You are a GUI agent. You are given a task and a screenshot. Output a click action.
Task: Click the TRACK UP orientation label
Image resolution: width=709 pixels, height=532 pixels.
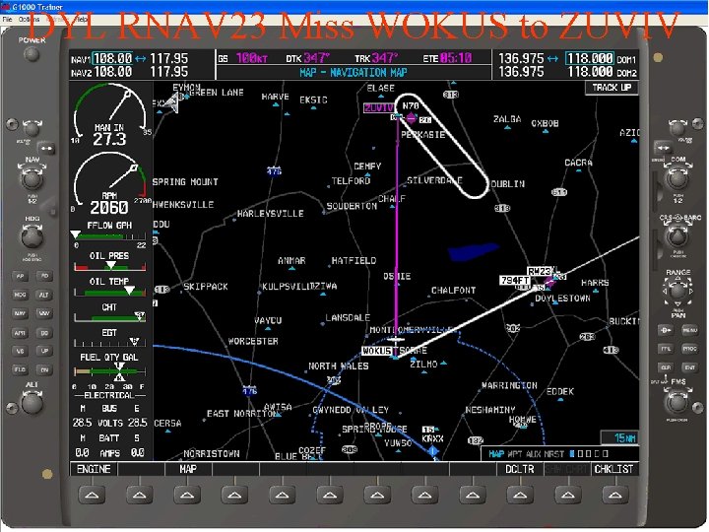tap(612, 88)
